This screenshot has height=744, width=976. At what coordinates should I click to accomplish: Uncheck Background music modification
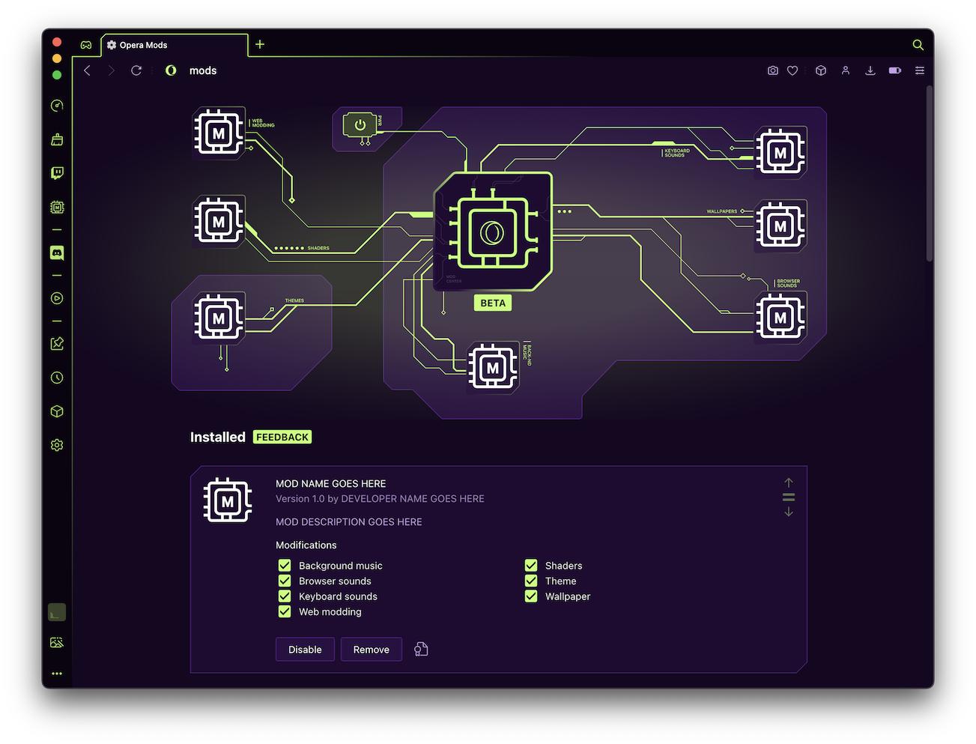285,565
